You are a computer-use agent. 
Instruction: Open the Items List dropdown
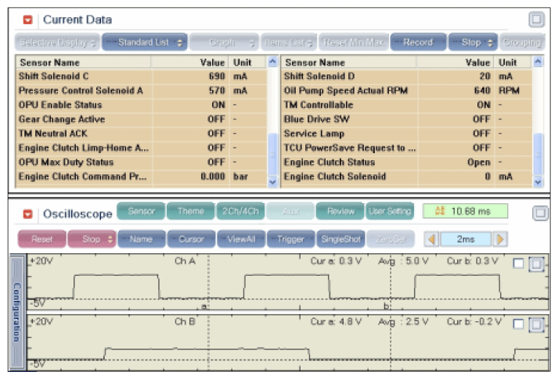coord(289,43)
